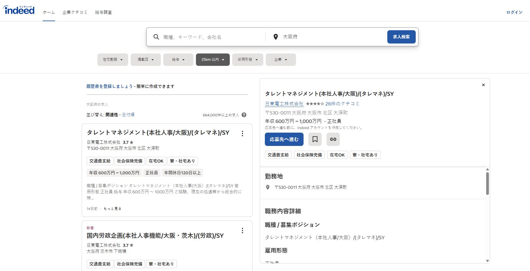
Task: Click scrollbar down arrow in detail panel
Action: [x=487, y=261]
